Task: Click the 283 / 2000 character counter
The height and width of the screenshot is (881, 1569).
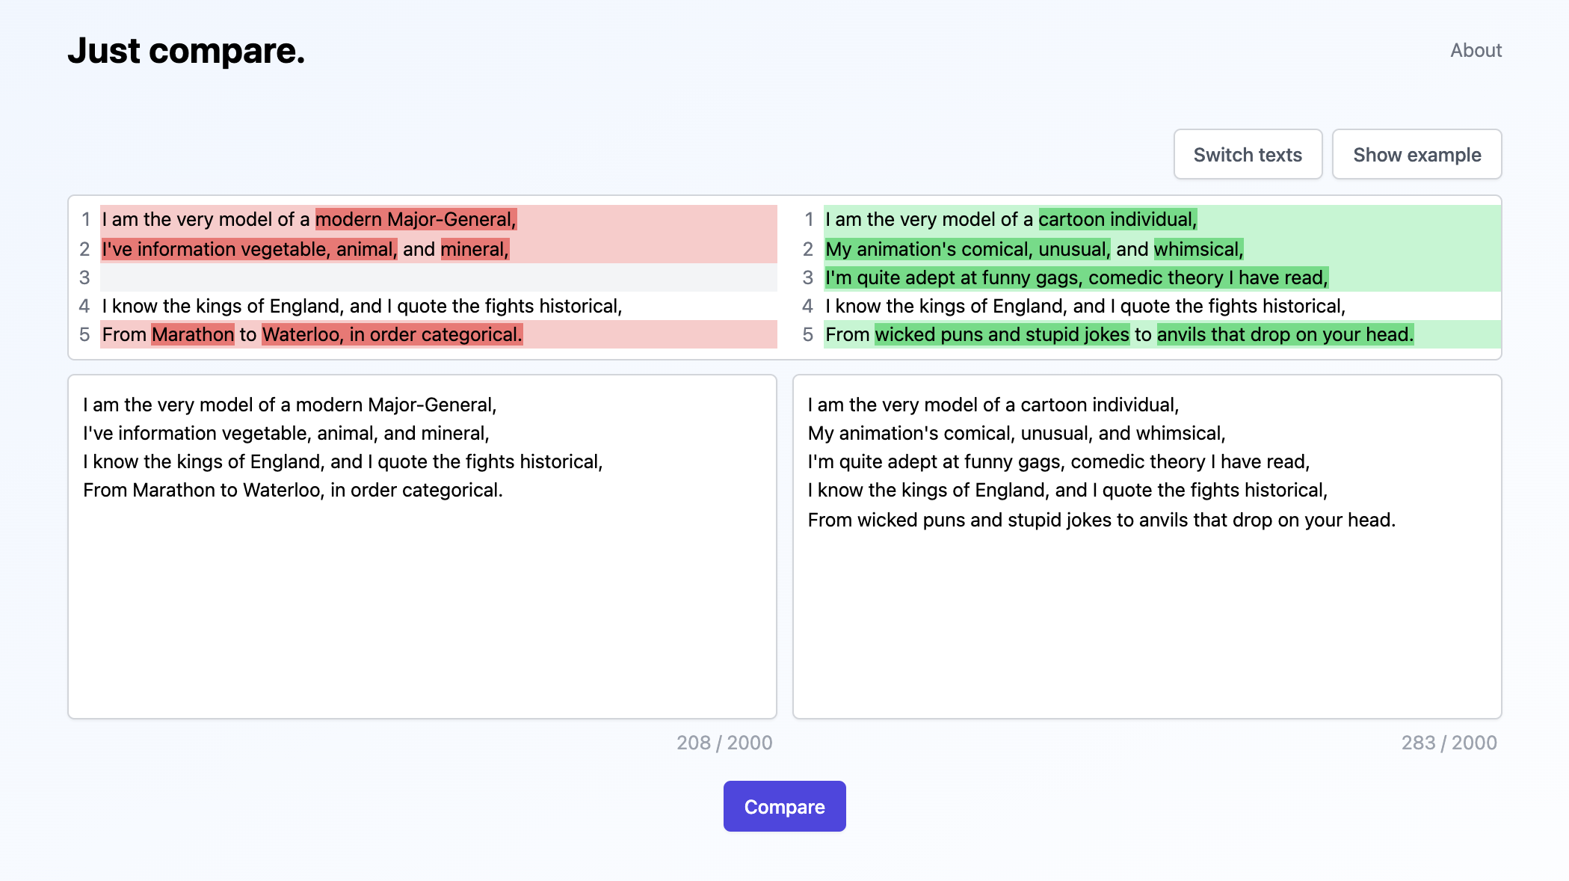Action: [x=1449, y=743]
